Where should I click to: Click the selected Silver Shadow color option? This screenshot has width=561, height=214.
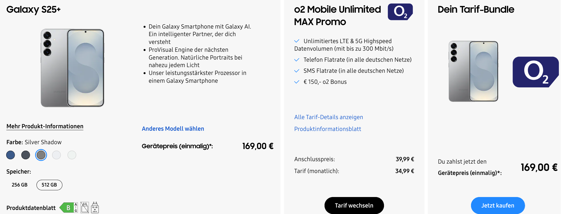pyautogui.click(x=41, y=155)
